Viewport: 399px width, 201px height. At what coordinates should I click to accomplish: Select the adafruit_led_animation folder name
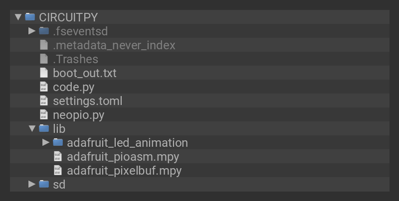point(127,142)
